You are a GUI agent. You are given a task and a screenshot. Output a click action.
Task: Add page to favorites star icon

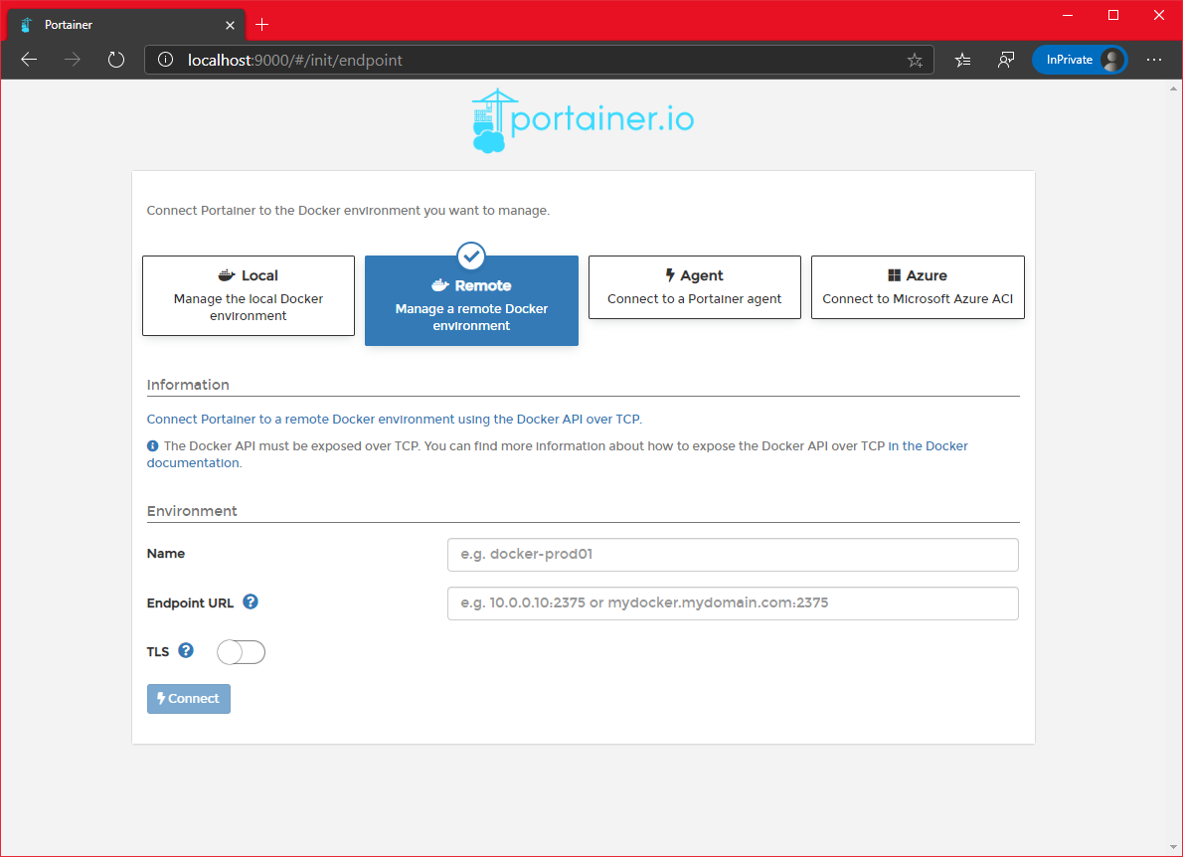click(x=915, y=61)
